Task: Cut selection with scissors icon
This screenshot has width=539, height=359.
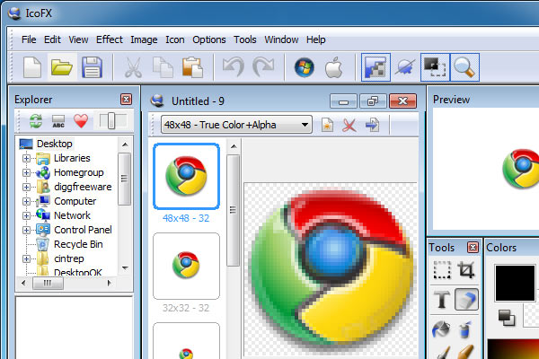Action: click(x=133, y=67)
